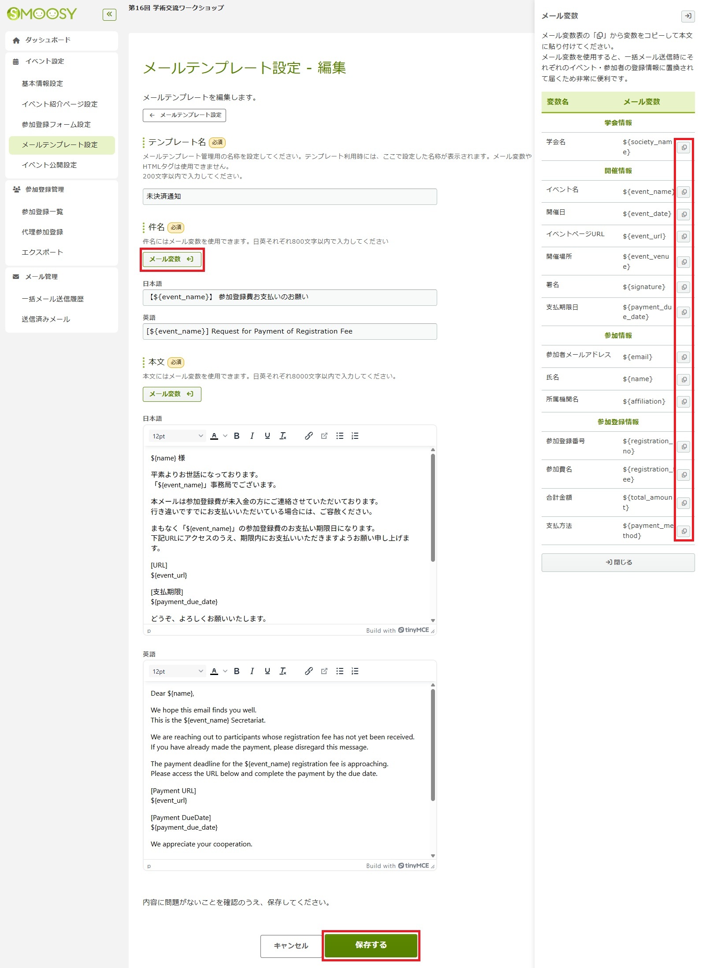Click the 保存する button
The image size is (702, 968).
pos(371,945)
